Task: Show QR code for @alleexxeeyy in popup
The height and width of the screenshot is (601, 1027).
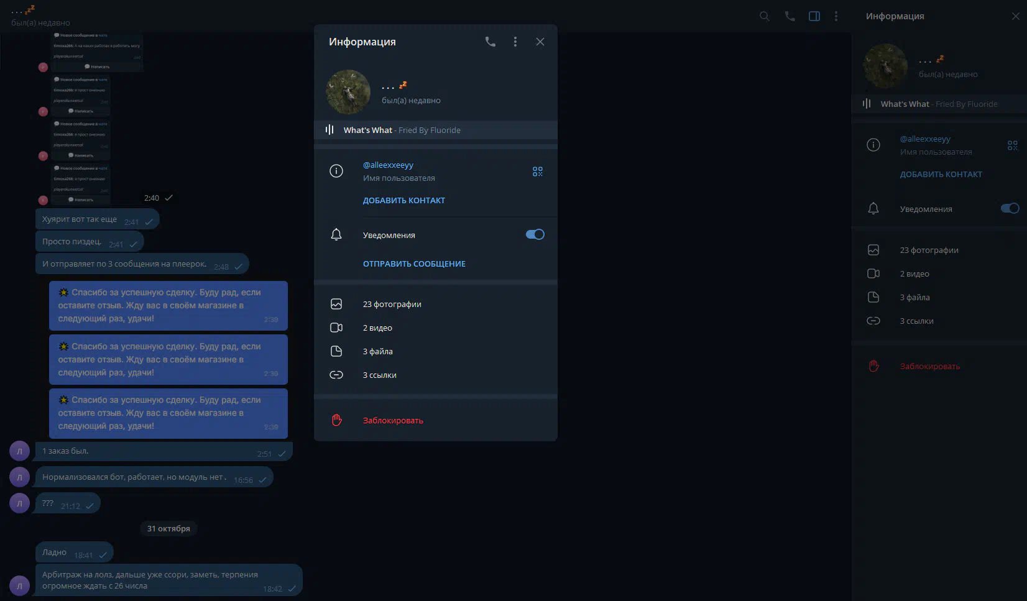Action: [537, 172]
